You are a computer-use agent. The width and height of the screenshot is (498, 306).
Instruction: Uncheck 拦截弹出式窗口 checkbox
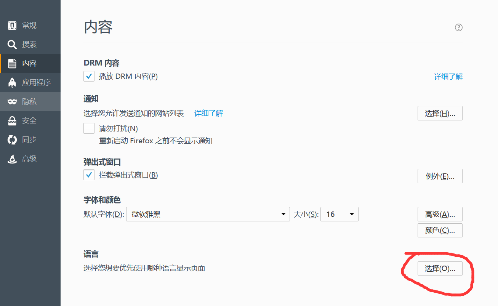click(89, 175)
